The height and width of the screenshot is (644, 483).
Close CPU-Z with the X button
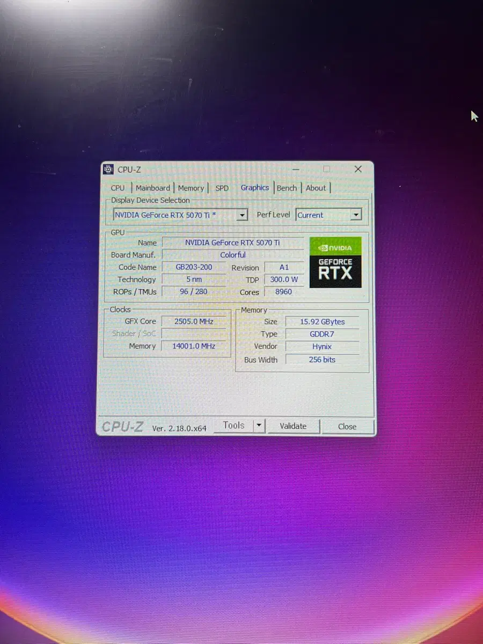(x=358, y=169)
